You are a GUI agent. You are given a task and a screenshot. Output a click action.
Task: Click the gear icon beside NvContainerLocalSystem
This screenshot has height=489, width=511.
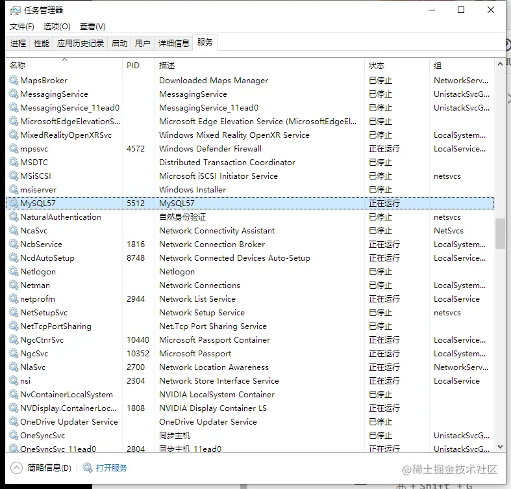pyautogui.click(x=14, y=395)
